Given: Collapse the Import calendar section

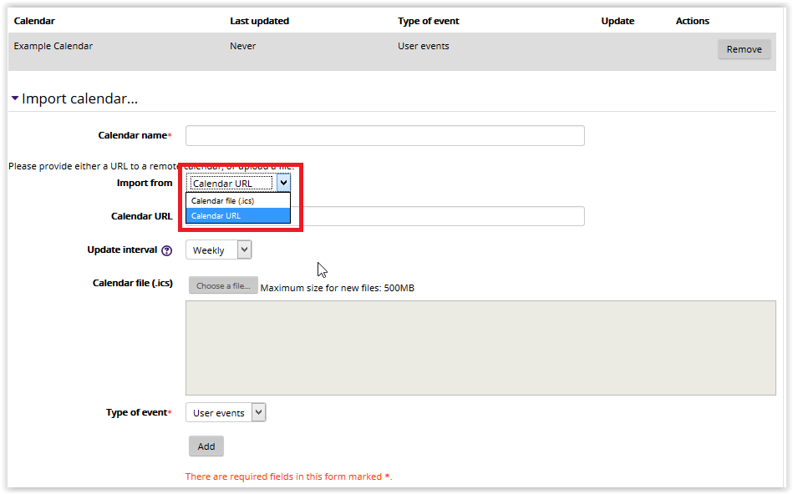Looking at the screenshot, I should click(x=15, y=98).
